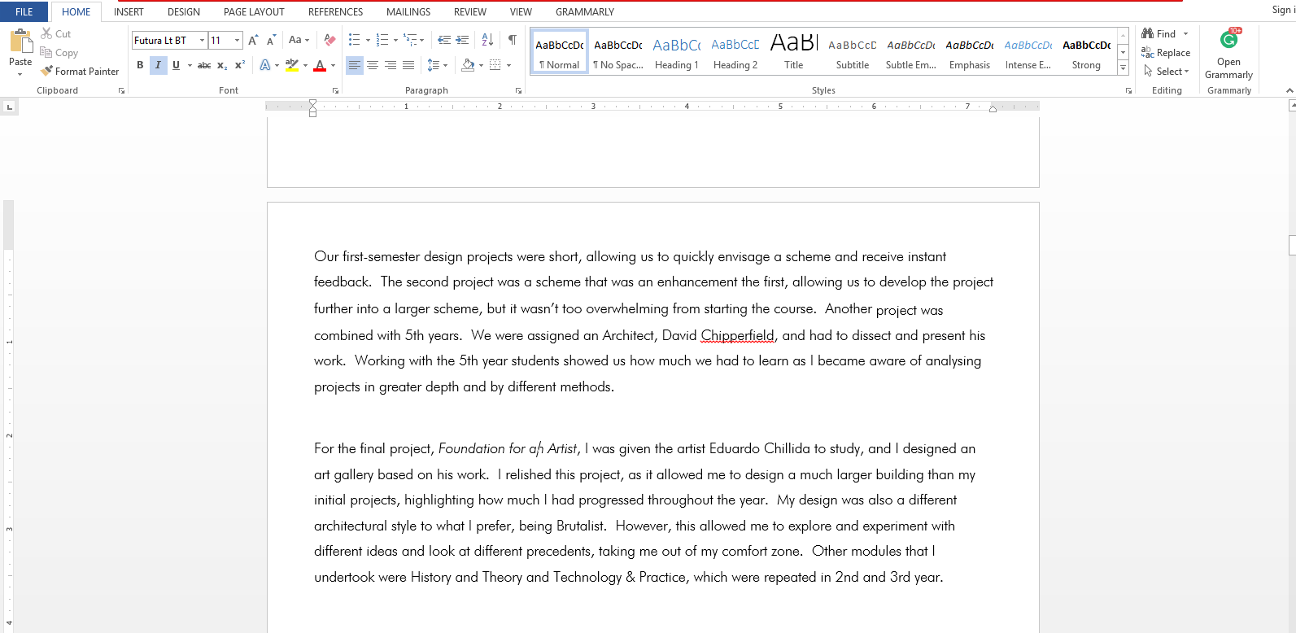Apply numbered list formatting
This screenshot has height=633, width=1296.
(382, 40)
